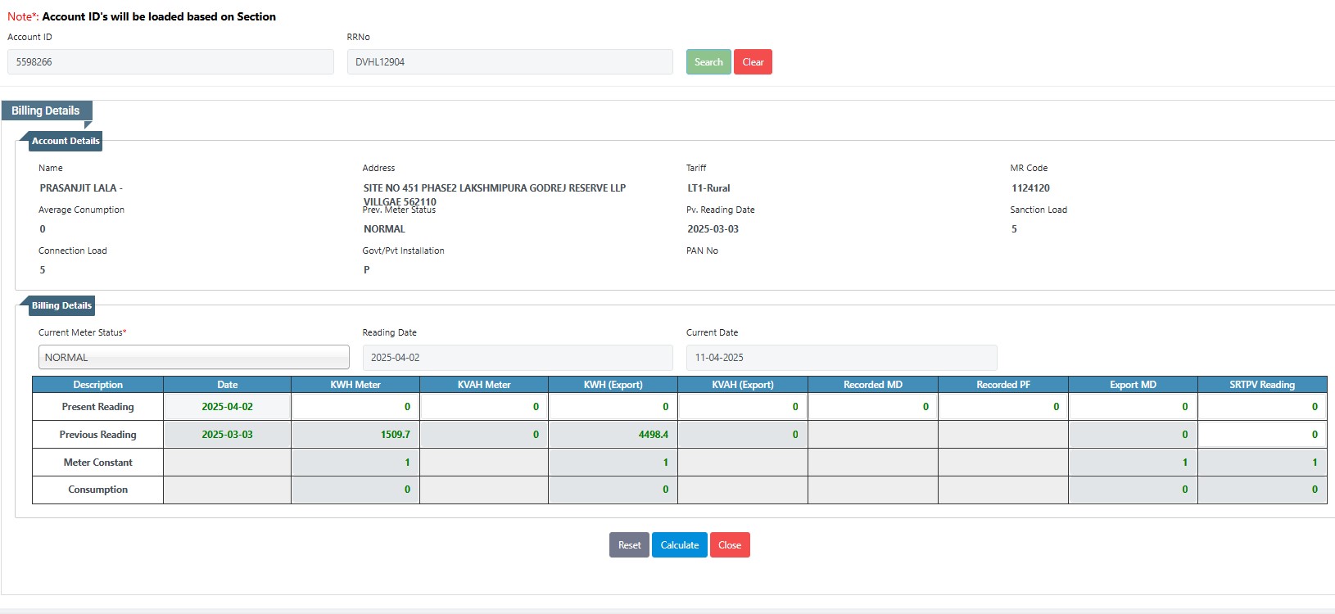Click the Export MD column header
Screen dimensions: 1335x614
pos(1133,385)
